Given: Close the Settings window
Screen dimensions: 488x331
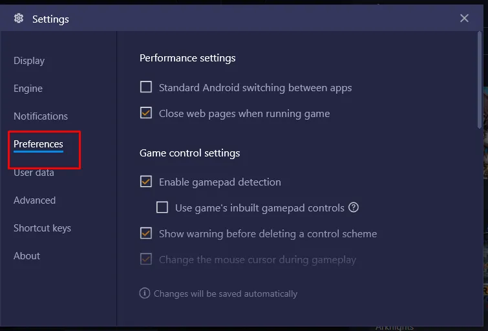Looking at the screenshot, I should tap(464, 18).
